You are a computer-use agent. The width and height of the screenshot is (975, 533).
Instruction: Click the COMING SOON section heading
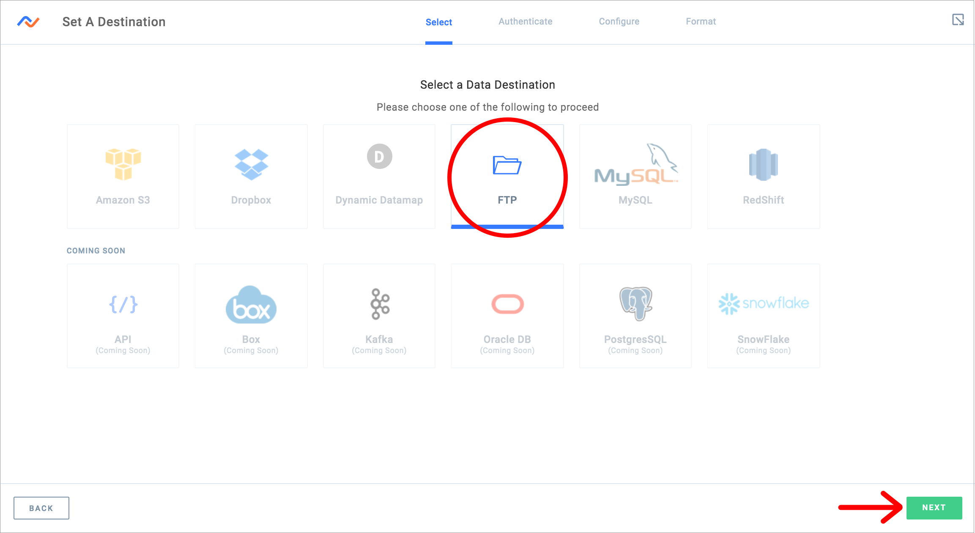coord(96,251)
